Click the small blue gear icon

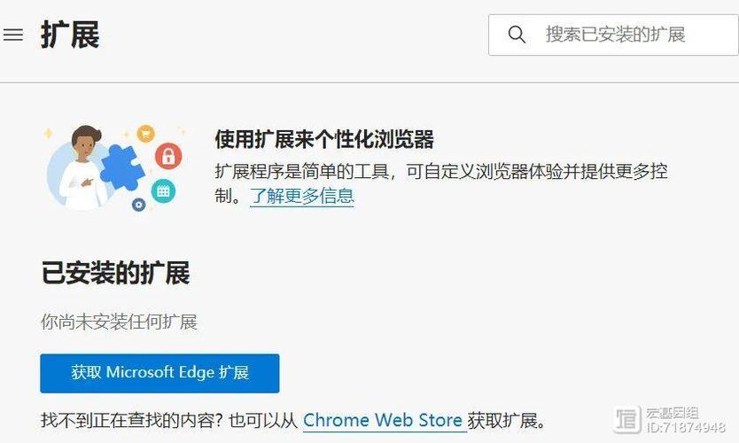(138, 205)
